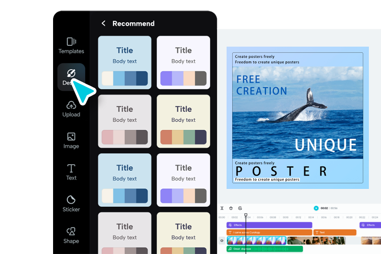Click the 00:12 mark on timeline ruler
The image size is (381, 254).
298,217
